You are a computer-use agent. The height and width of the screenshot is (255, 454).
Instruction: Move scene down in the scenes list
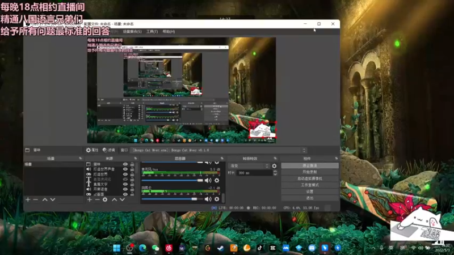(x=53, y=199)
